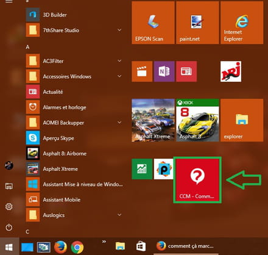Switch to comment ça marc... Firefox window
Image resolution: width=268 pixels, height=255 pixels.
pos(186,246)
